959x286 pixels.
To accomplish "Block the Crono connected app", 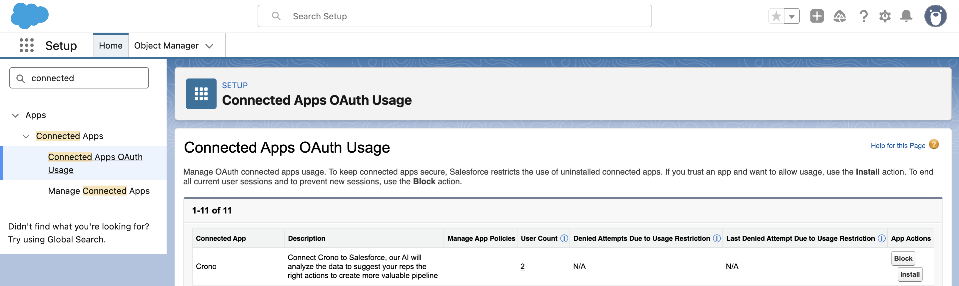I will pyautogui.click(x=903, y=258).
